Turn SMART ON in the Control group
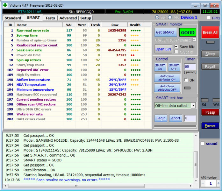 click(x=160, y=67)
